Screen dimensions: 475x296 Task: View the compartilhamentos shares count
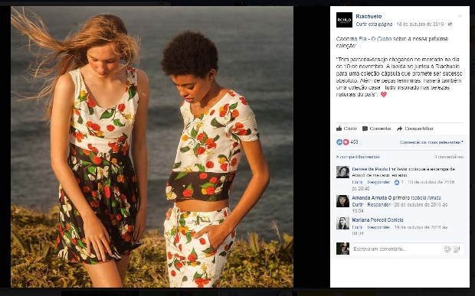pos(358,157)
